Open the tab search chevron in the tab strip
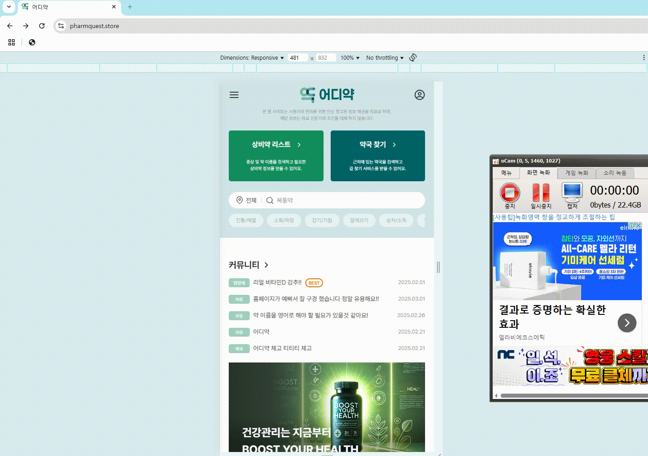This screenshot has width=648, height=456. [x=9, y=7]
